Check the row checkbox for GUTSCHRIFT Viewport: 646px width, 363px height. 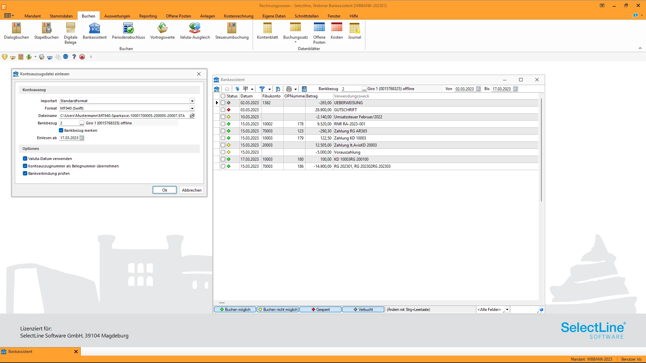click(x=223, y=110)
